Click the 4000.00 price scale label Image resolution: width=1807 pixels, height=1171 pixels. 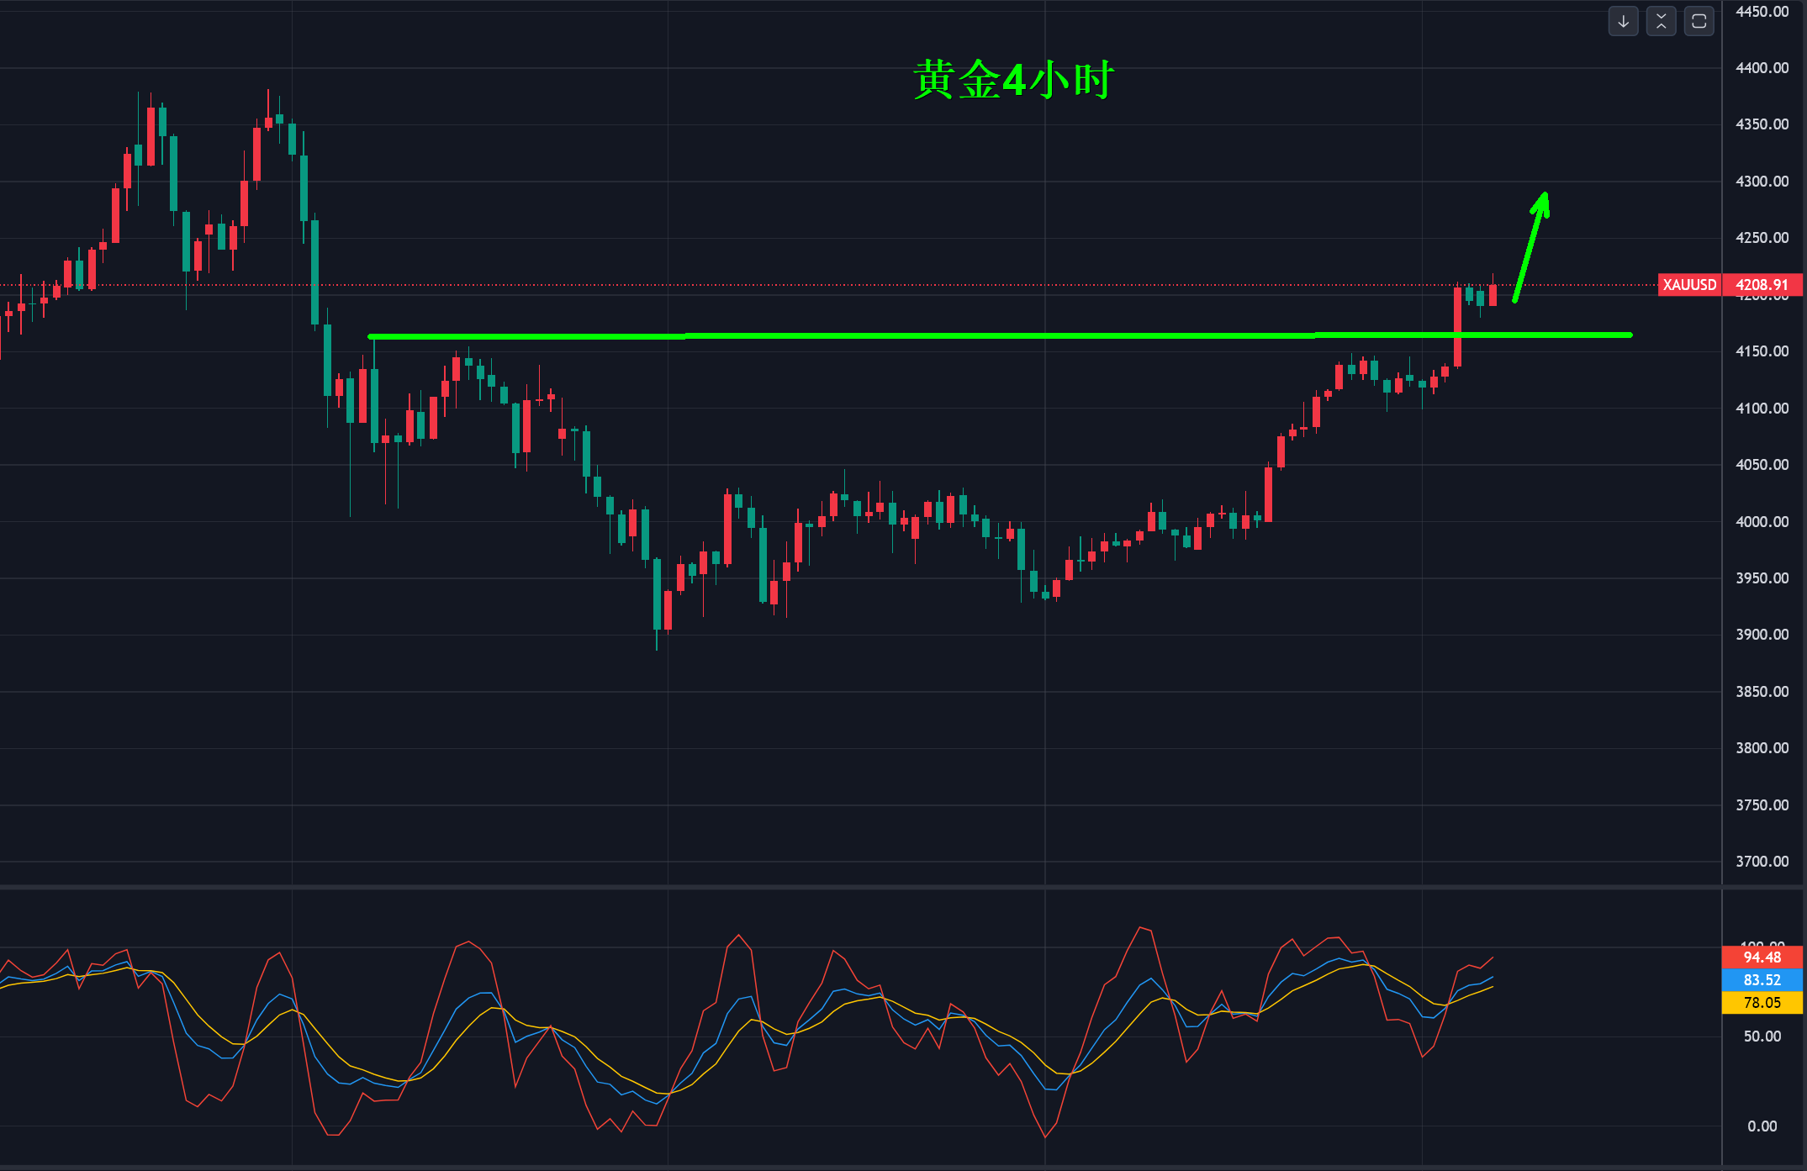click(x=1762, y=522)
